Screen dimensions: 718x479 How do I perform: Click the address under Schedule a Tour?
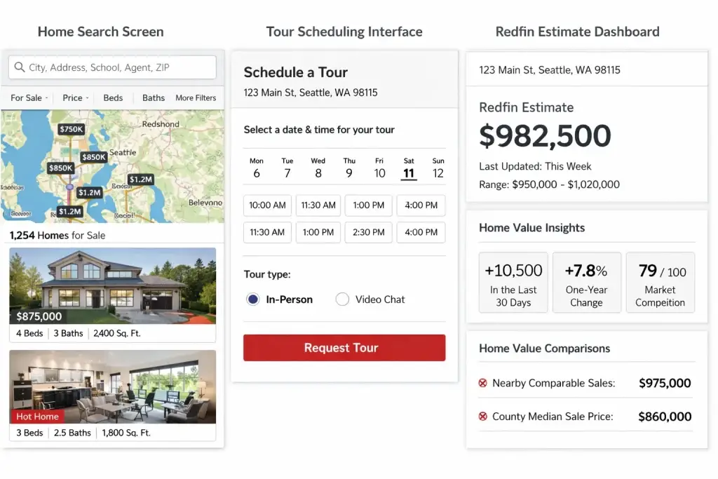pyautogui.click(x=311, y=93)
